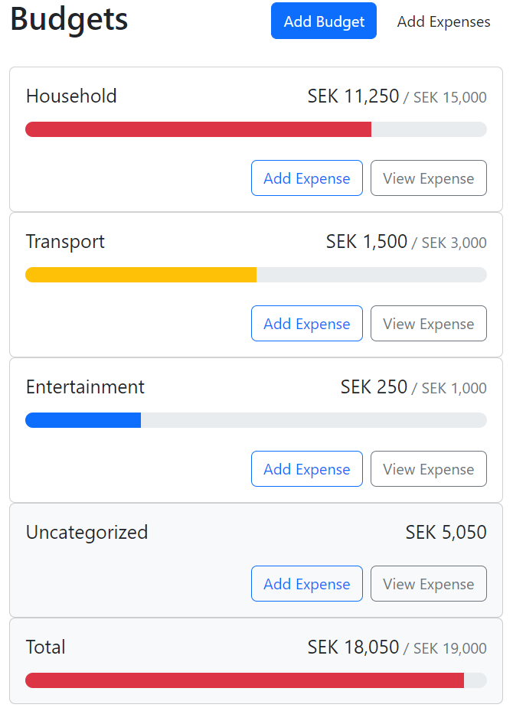Add an expense to the Entertainment budget

[x=306, y=468]
